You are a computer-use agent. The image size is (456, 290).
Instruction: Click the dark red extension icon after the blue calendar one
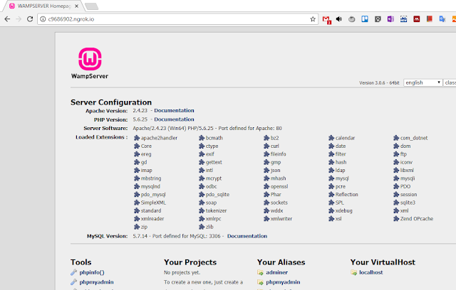(416, 19)
